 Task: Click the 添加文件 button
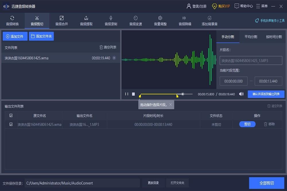point(15,36)
